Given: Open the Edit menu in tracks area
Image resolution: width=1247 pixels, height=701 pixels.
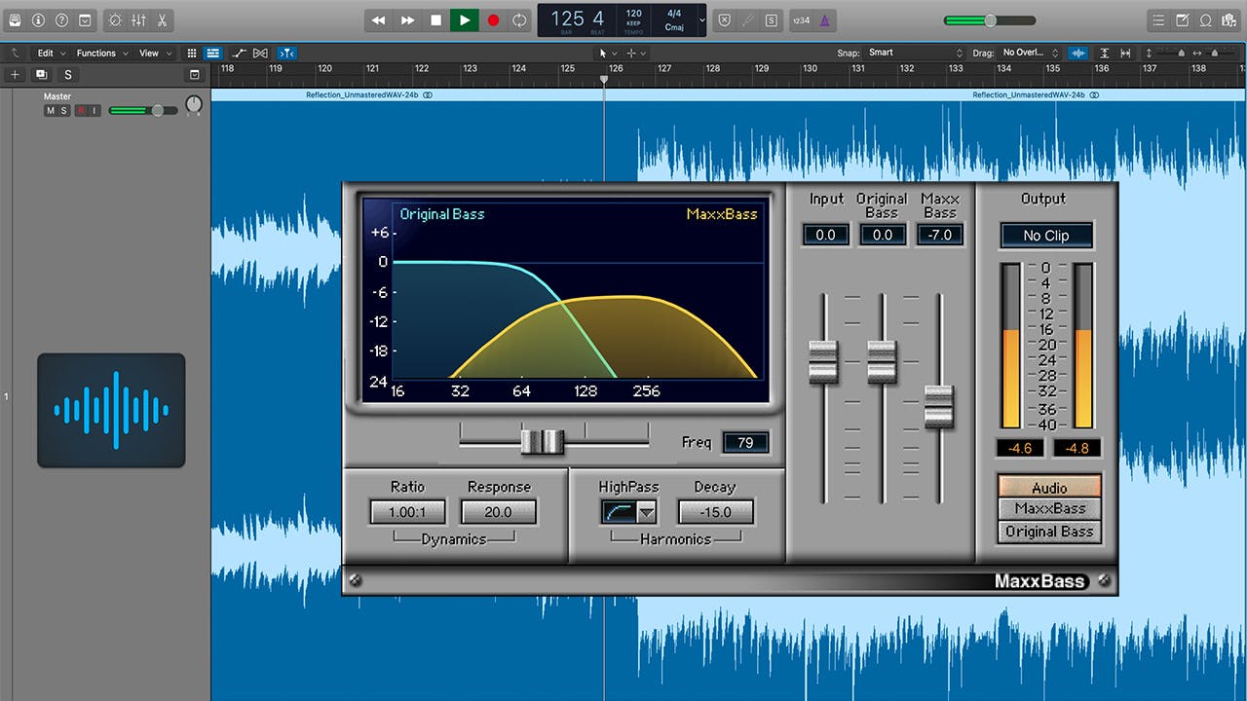Looking at the screenshot, I should (52, 53).
